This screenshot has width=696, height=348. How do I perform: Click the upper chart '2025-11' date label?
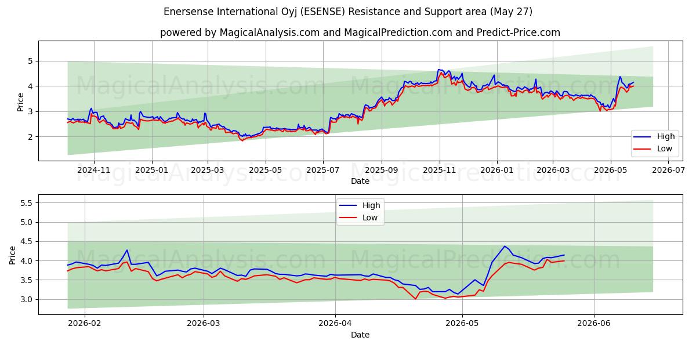click(440, 171)
